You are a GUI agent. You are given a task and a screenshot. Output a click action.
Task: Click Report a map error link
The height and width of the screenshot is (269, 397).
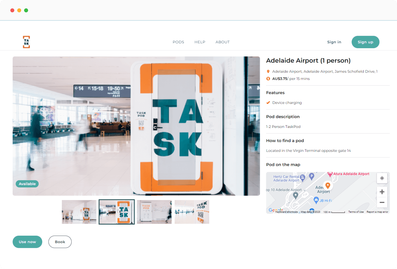pos(377,212)
